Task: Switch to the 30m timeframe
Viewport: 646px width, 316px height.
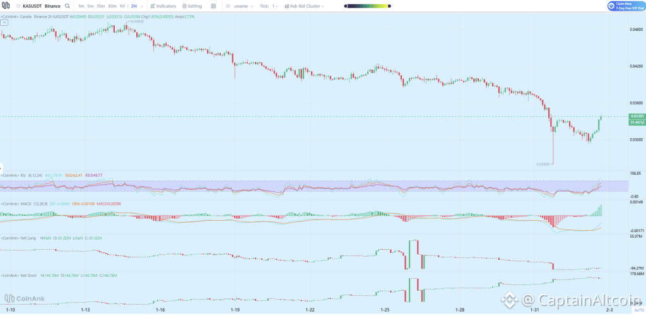Action: click(x=112, y=6)
